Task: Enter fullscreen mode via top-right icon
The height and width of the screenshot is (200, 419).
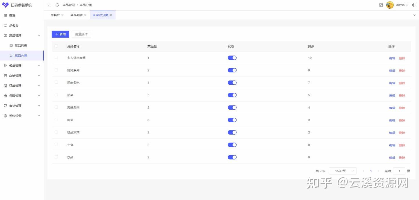Action: point(381,5)
